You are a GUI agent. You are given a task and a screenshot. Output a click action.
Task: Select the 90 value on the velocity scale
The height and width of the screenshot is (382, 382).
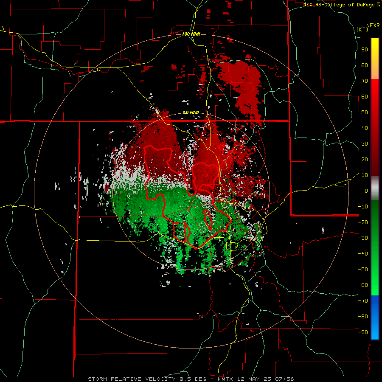[x=365, y=50]
